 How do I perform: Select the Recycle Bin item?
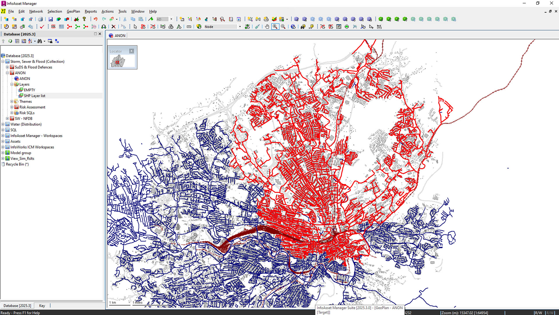17,164
